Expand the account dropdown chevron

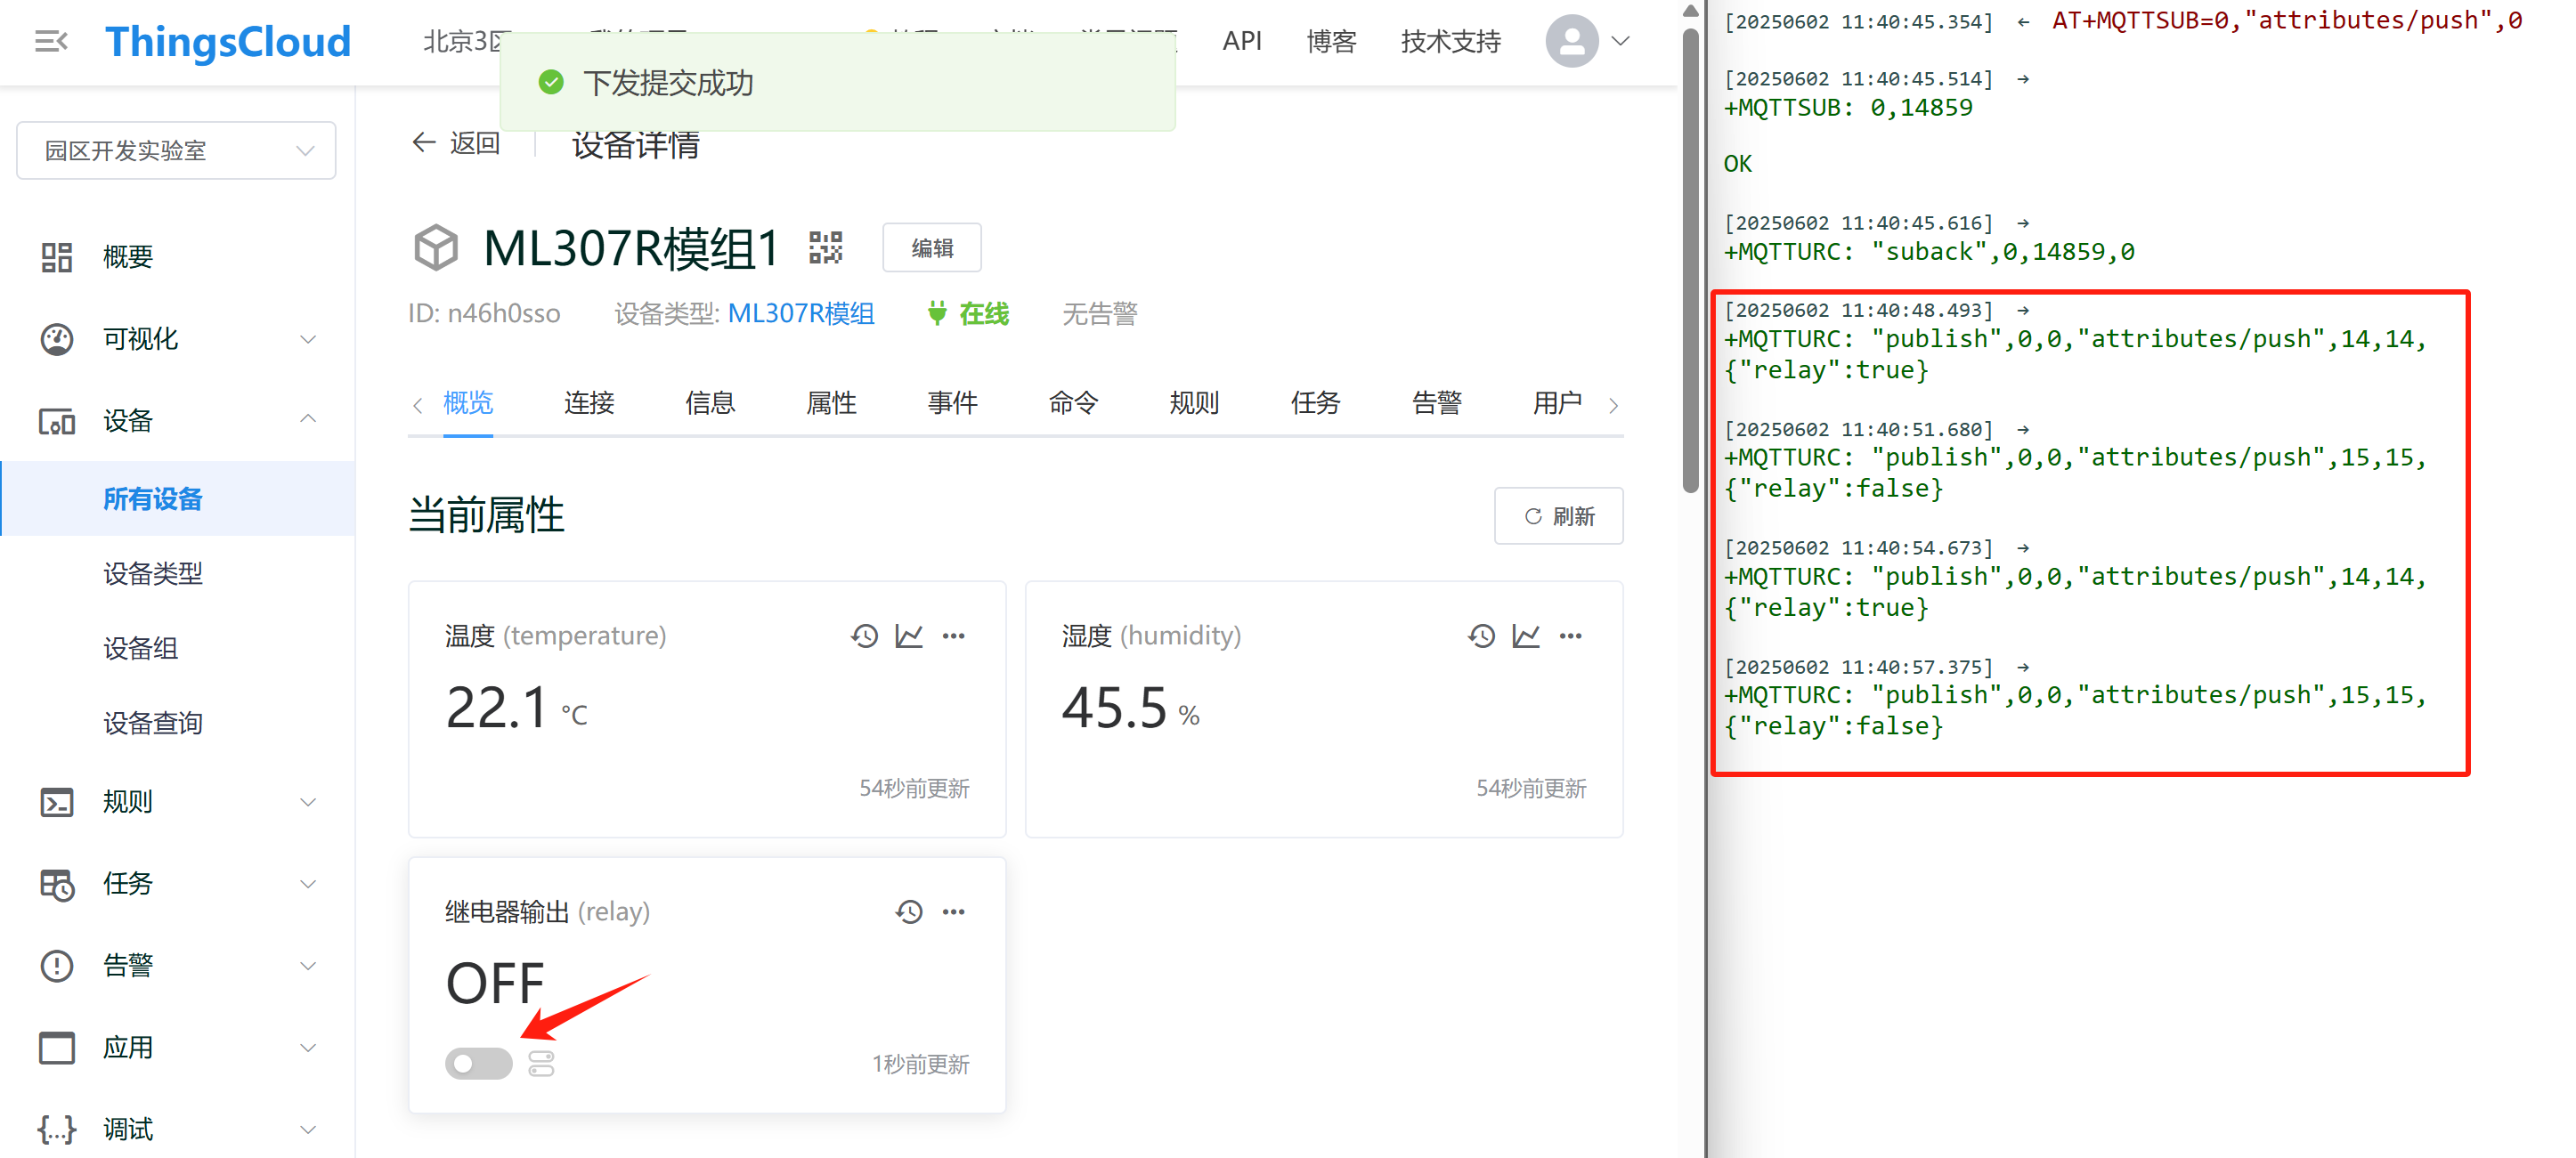1621,41
